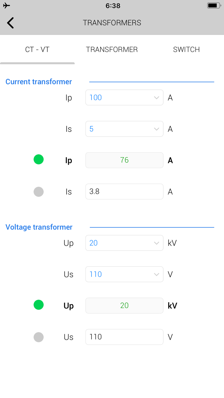Click the Current transformer section heading

pyautogui.click(x=38, y=82)
